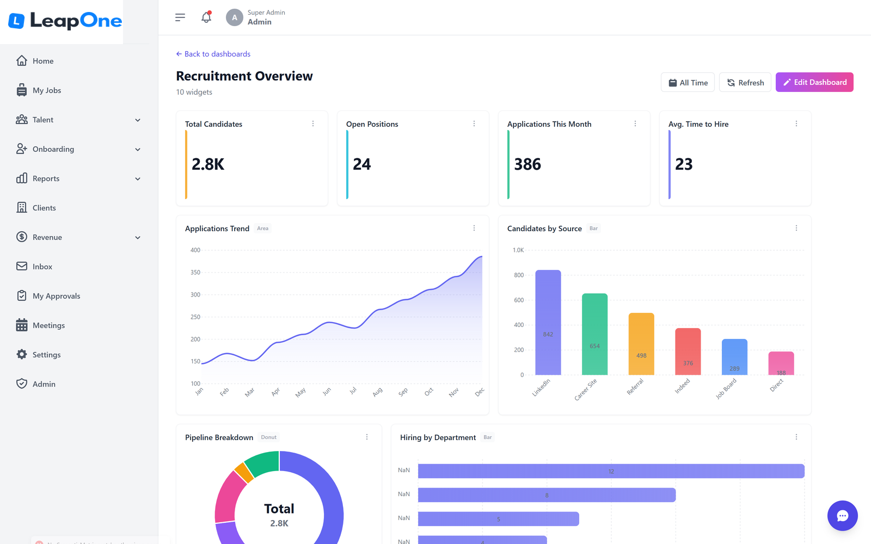Click the Super Admin avatar
Viewport: 871px width, 544px height.
pyautogui.click(x=235, y=17)
